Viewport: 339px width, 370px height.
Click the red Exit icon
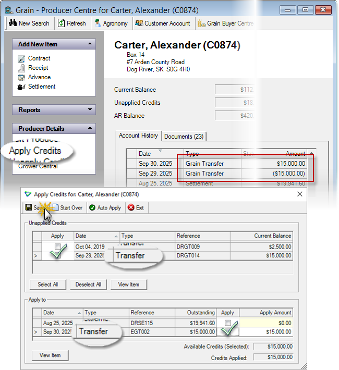[x=131, y=207]
